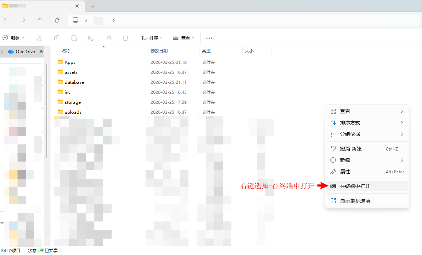
Task: Go up one directory level
Action: coord(40,20)
